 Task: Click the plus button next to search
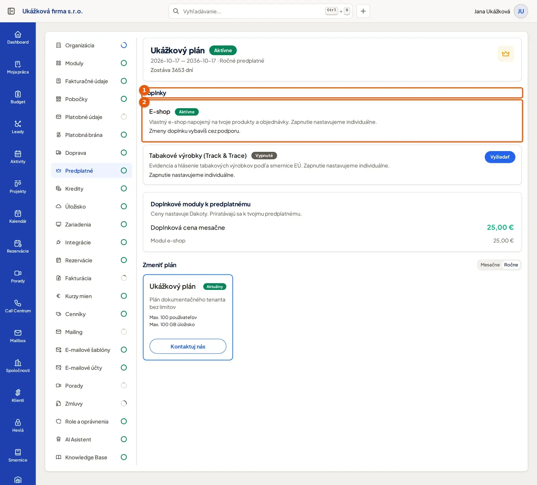pyautogui.click(x=363, y=11)
